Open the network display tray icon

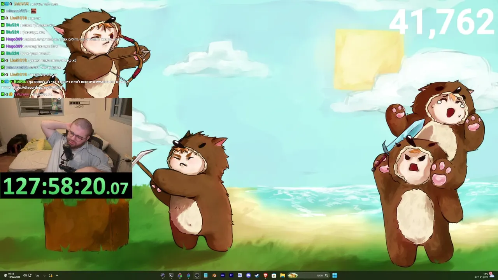(30, 275)
